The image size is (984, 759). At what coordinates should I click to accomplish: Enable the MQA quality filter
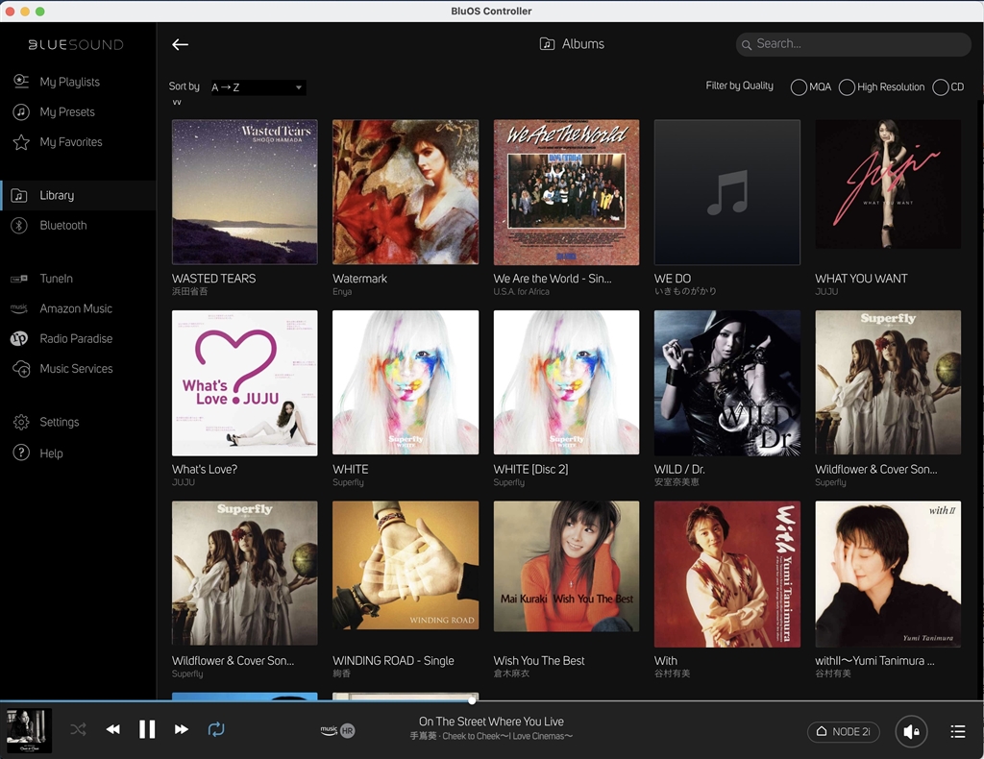coord(799,87)
